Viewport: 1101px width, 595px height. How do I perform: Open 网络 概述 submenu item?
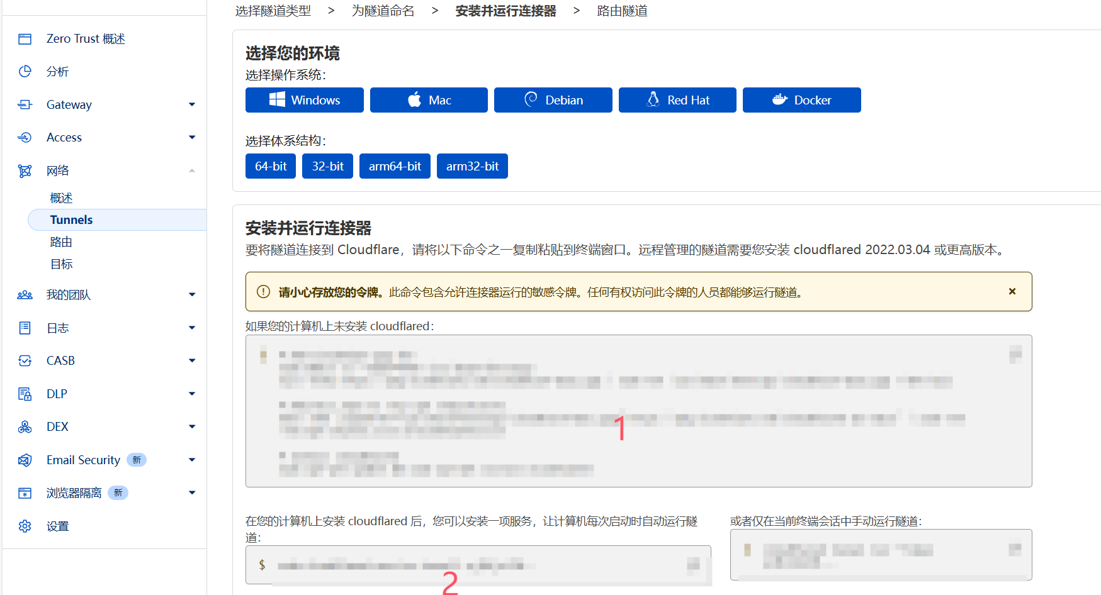[61, 198]
